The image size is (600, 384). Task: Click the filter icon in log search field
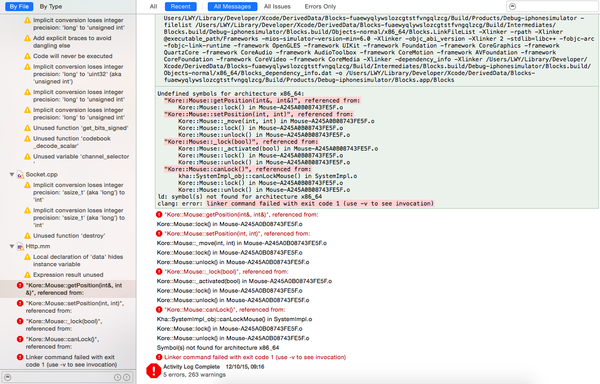(513, 6)
